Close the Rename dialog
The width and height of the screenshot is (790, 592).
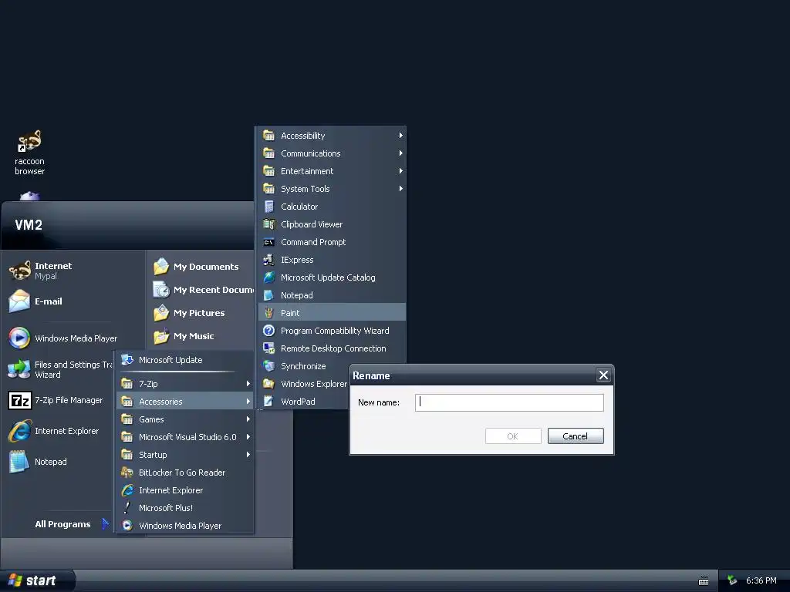(x=603, y=375)
